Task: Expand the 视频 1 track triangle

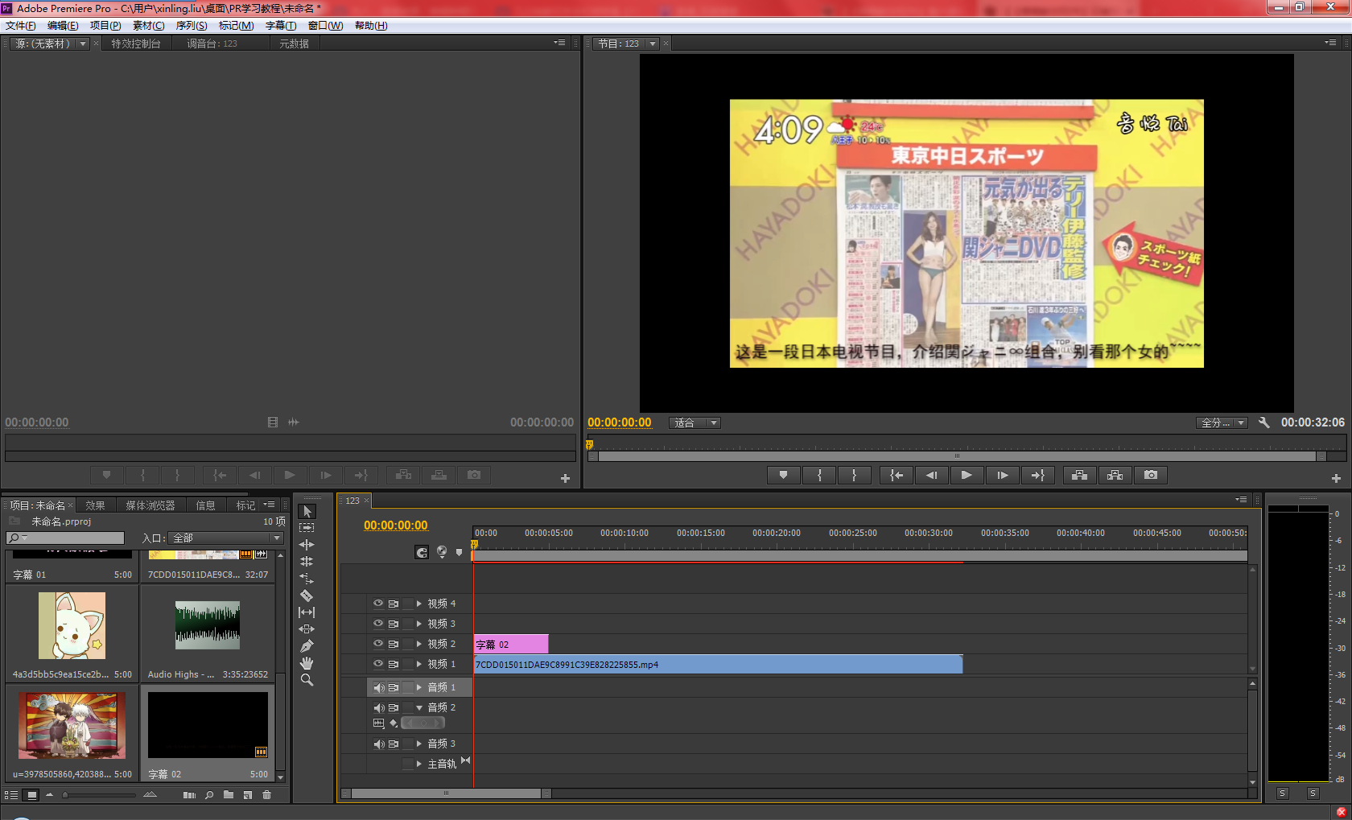Action: [x=419, y=665]
